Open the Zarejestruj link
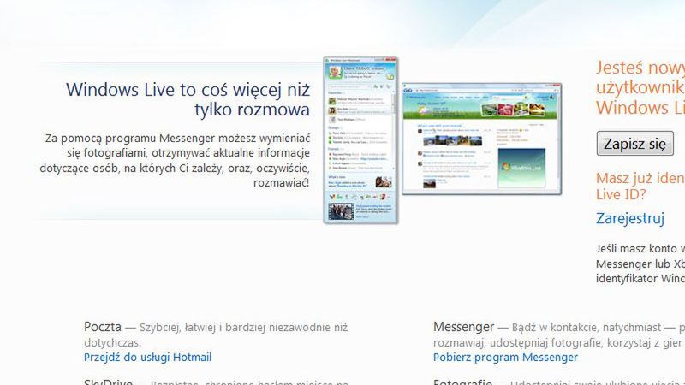 630,218
